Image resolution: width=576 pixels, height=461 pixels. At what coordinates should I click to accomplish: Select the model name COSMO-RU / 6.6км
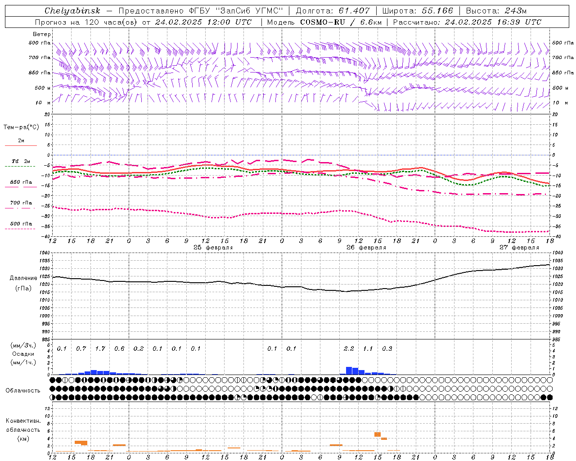coord(341,22)
